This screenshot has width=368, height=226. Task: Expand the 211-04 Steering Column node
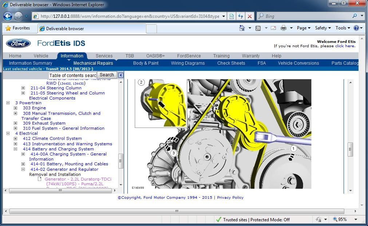(x=23, y=88)
